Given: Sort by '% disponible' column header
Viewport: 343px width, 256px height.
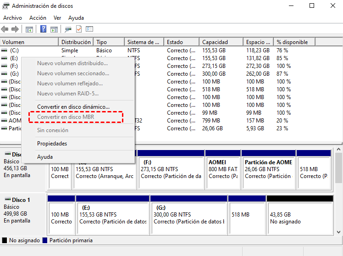Looking at the screenshot, I should point(292,42).
